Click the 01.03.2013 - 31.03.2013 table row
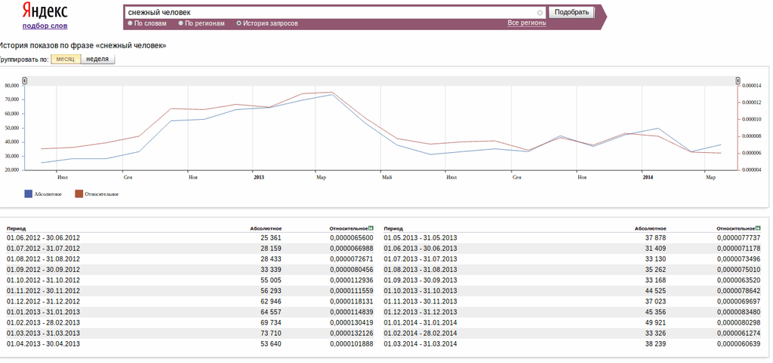Image resolution: width=773 pixels, height=363 pixels. point(43,333)
